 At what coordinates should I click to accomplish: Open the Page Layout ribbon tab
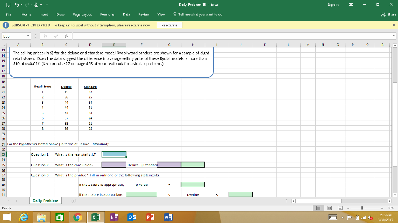click(82, 14)
